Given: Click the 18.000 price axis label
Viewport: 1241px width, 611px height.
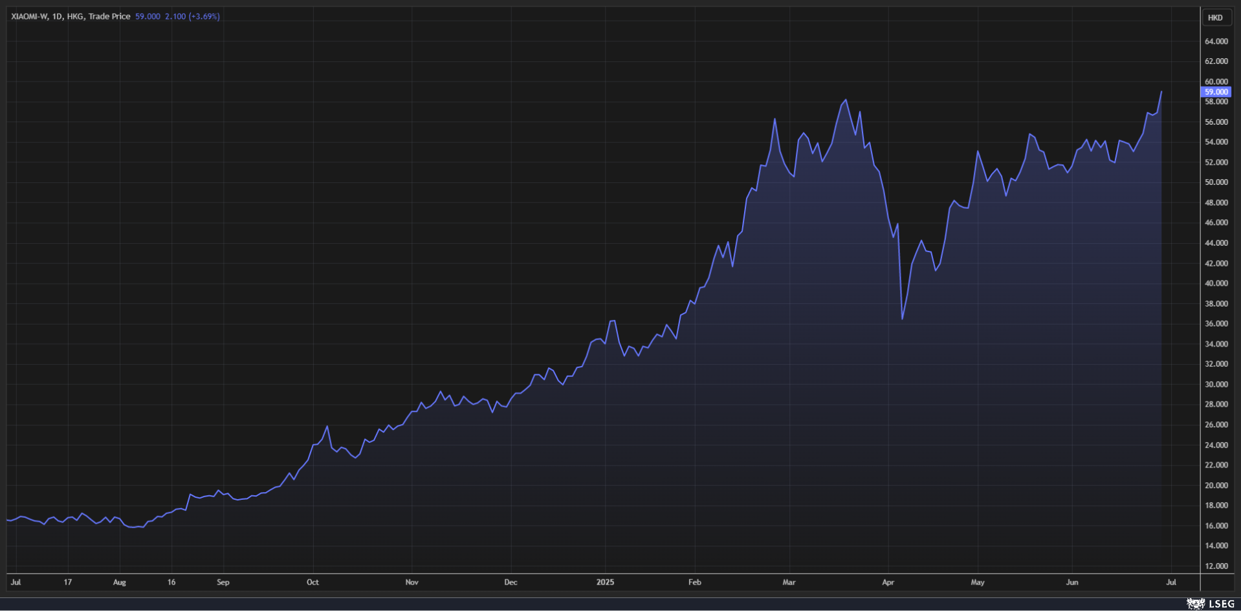Looking at the screenshot, I should click(x=1216, y=505).
